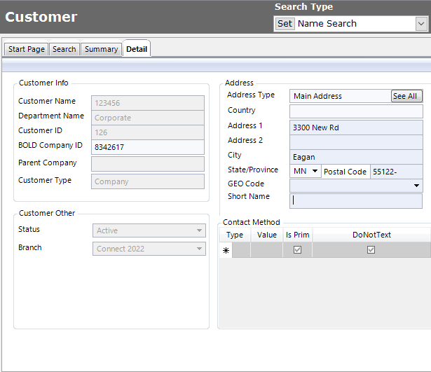Click the See All address button
The height and width of the screenshot is (372, 431).
(406, 96)
